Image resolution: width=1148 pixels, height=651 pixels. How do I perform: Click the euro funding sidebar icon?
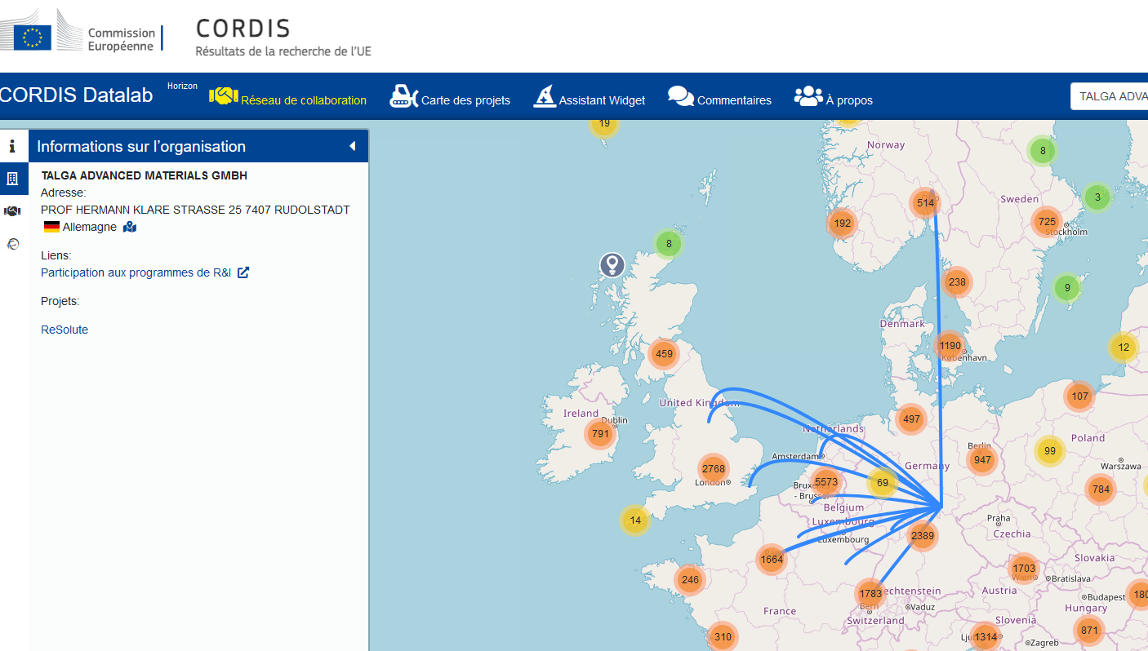tap(12, 244)
